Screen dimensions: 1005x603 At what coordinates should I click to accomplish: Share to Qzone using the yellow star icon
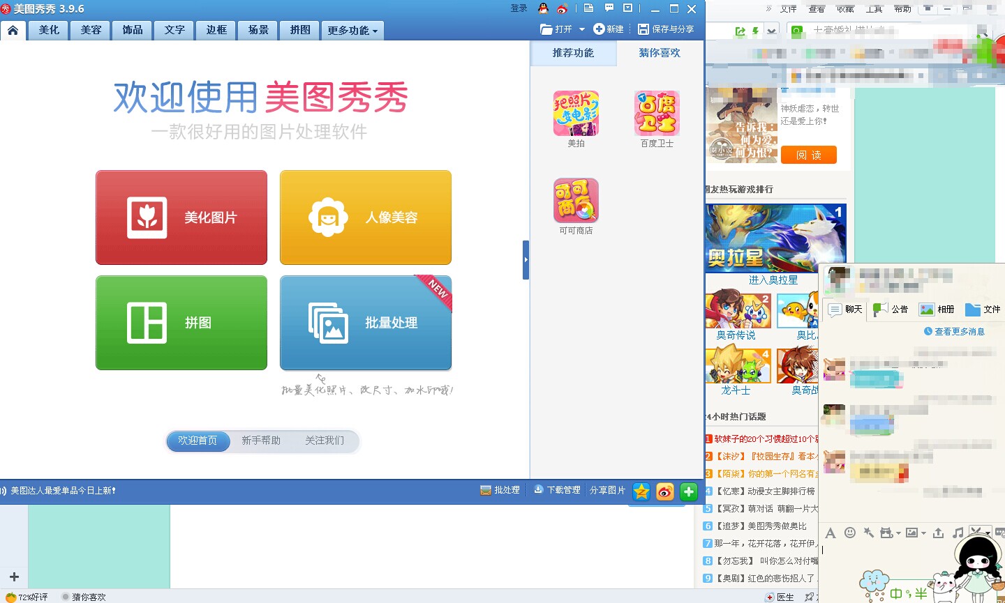[x=641, y=491]
